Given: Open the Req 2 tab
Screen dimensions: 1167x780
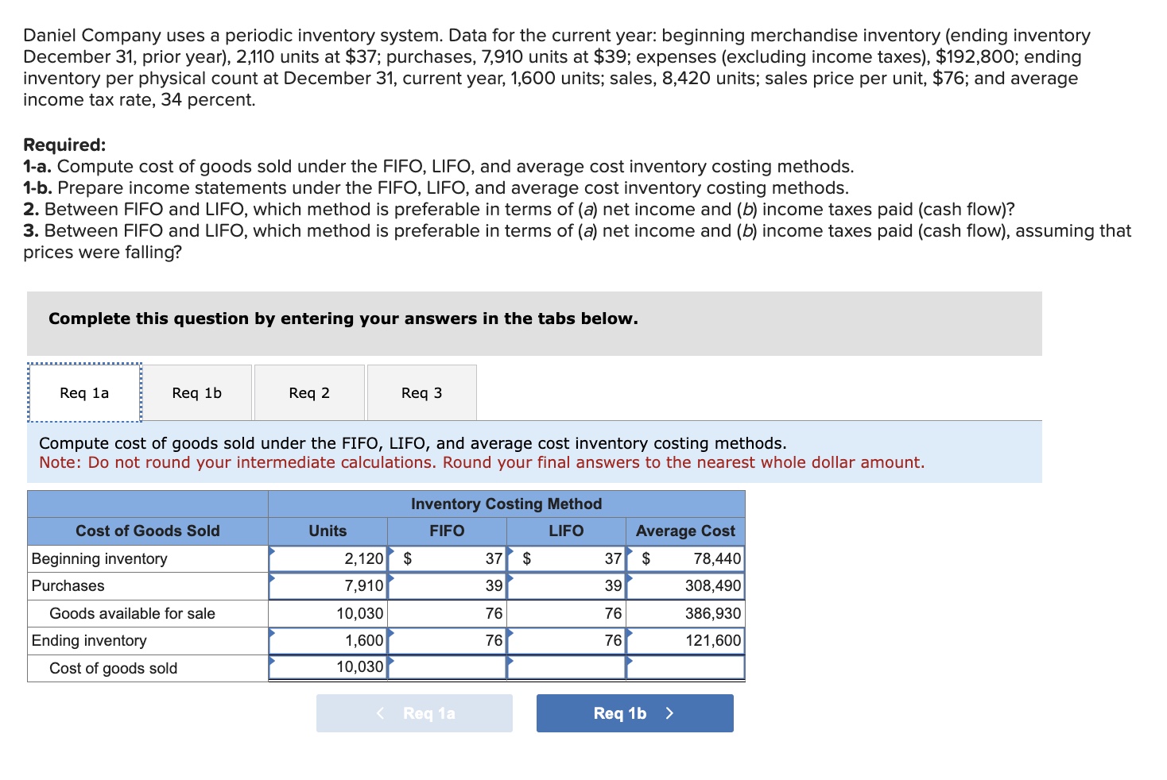Looking at the screenshot, I should pos(309,392).
